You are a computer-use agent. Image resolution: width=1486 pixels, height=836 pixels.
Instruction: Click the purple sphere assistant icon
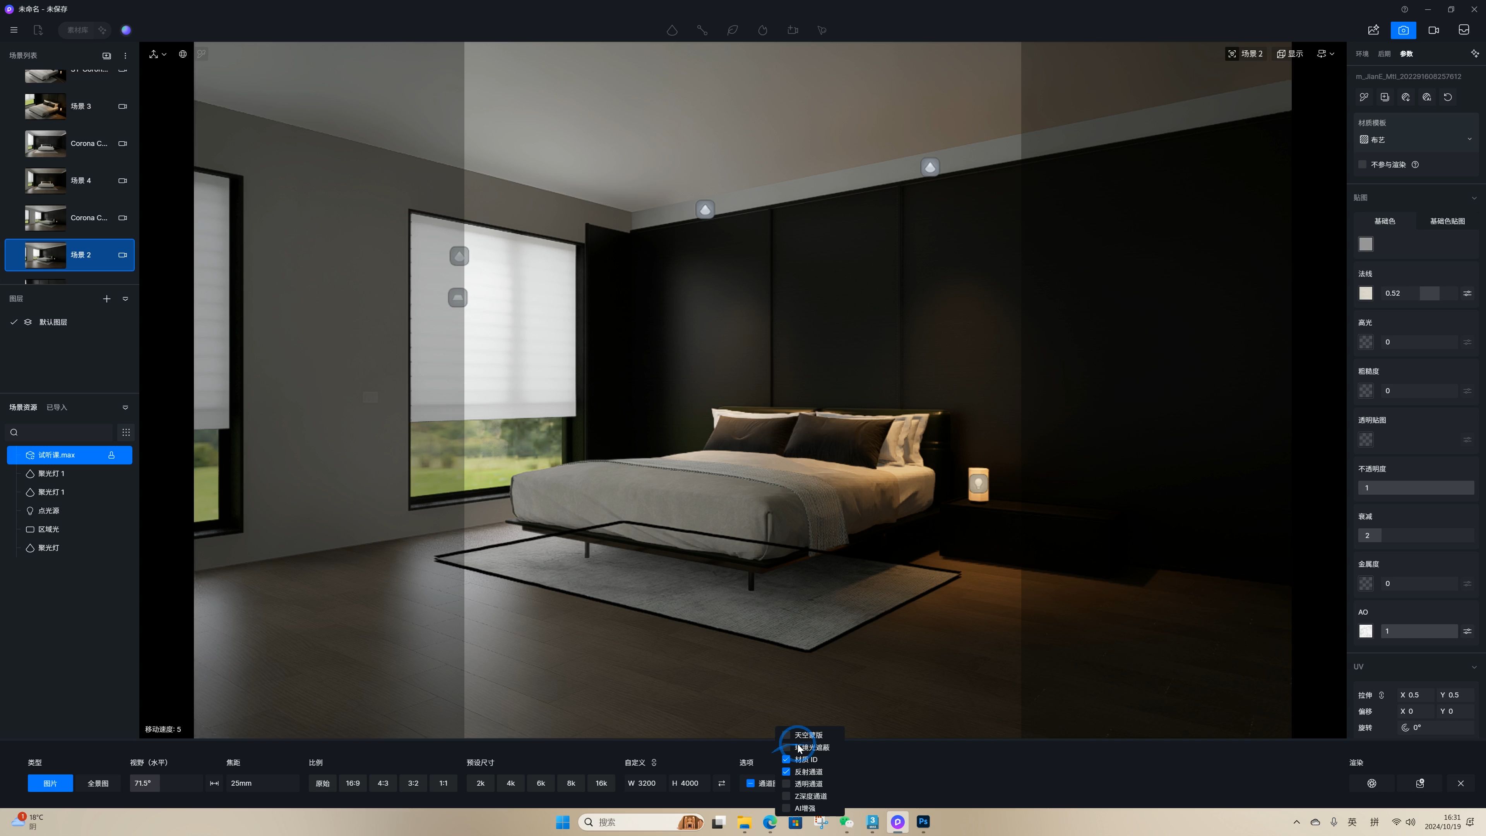(126, 30)
